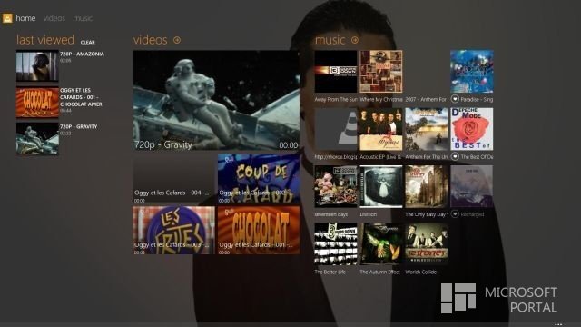
Task: Open Oggy et les Cafards - 002 Coup de Cafard tile
Action: (x=259, y=179)
